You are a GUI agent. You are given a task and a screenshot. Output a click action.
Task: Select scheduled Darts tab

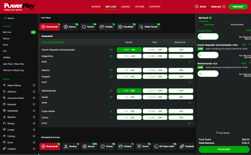pyautogui.click(x=143, y=146)
